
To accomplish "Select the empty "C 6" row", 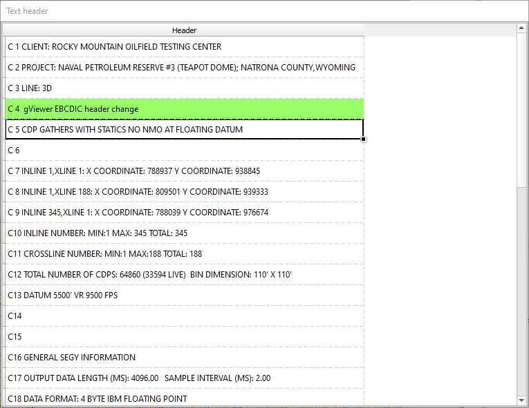I will pos(185,150).
